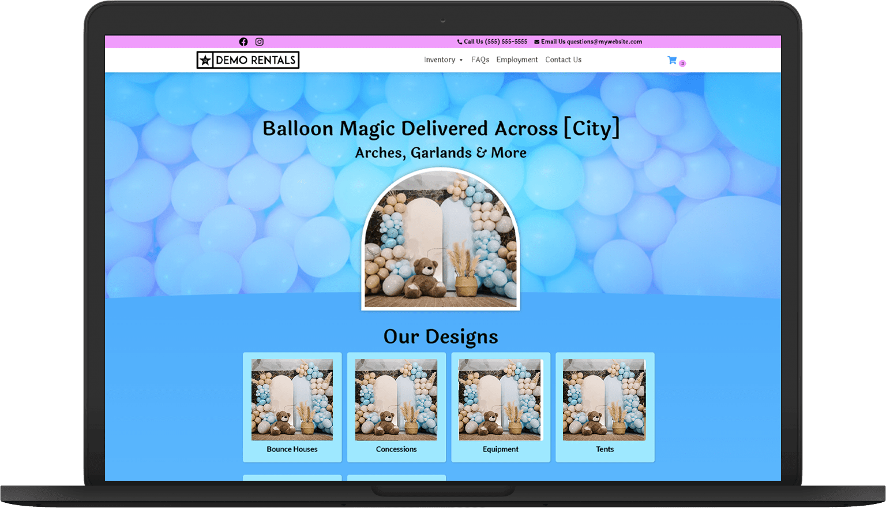Image resolution: width=886 pixels, height=508 pixels.
Task: Select the Concessions design thumbnail
Action: (396, 407)
